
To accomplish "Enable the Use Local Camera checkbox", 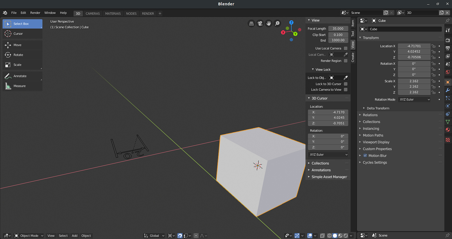I will (x=346, y=48).
